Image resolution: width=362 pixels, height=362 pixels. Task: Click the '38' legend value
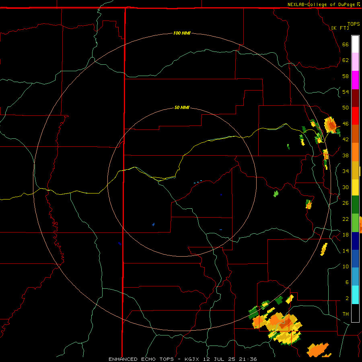coord(346,155)
